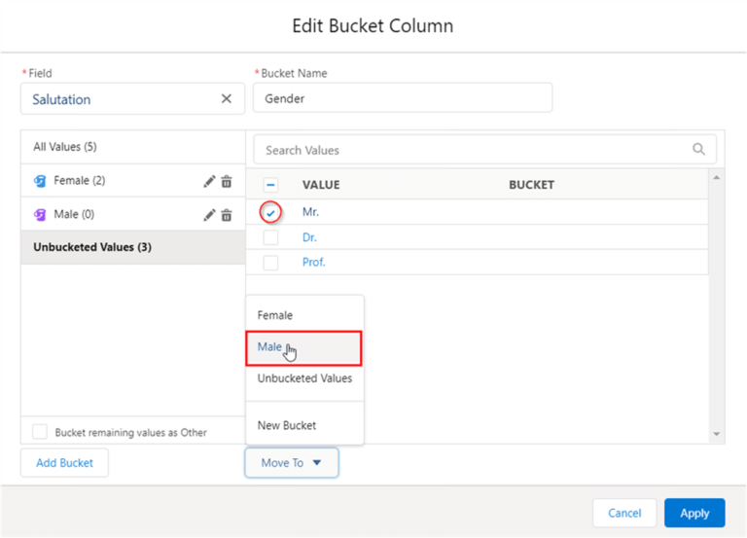Delete the Female bucket with trash icon
This screenshot has width=747, height=538.
tap(227, 181)
